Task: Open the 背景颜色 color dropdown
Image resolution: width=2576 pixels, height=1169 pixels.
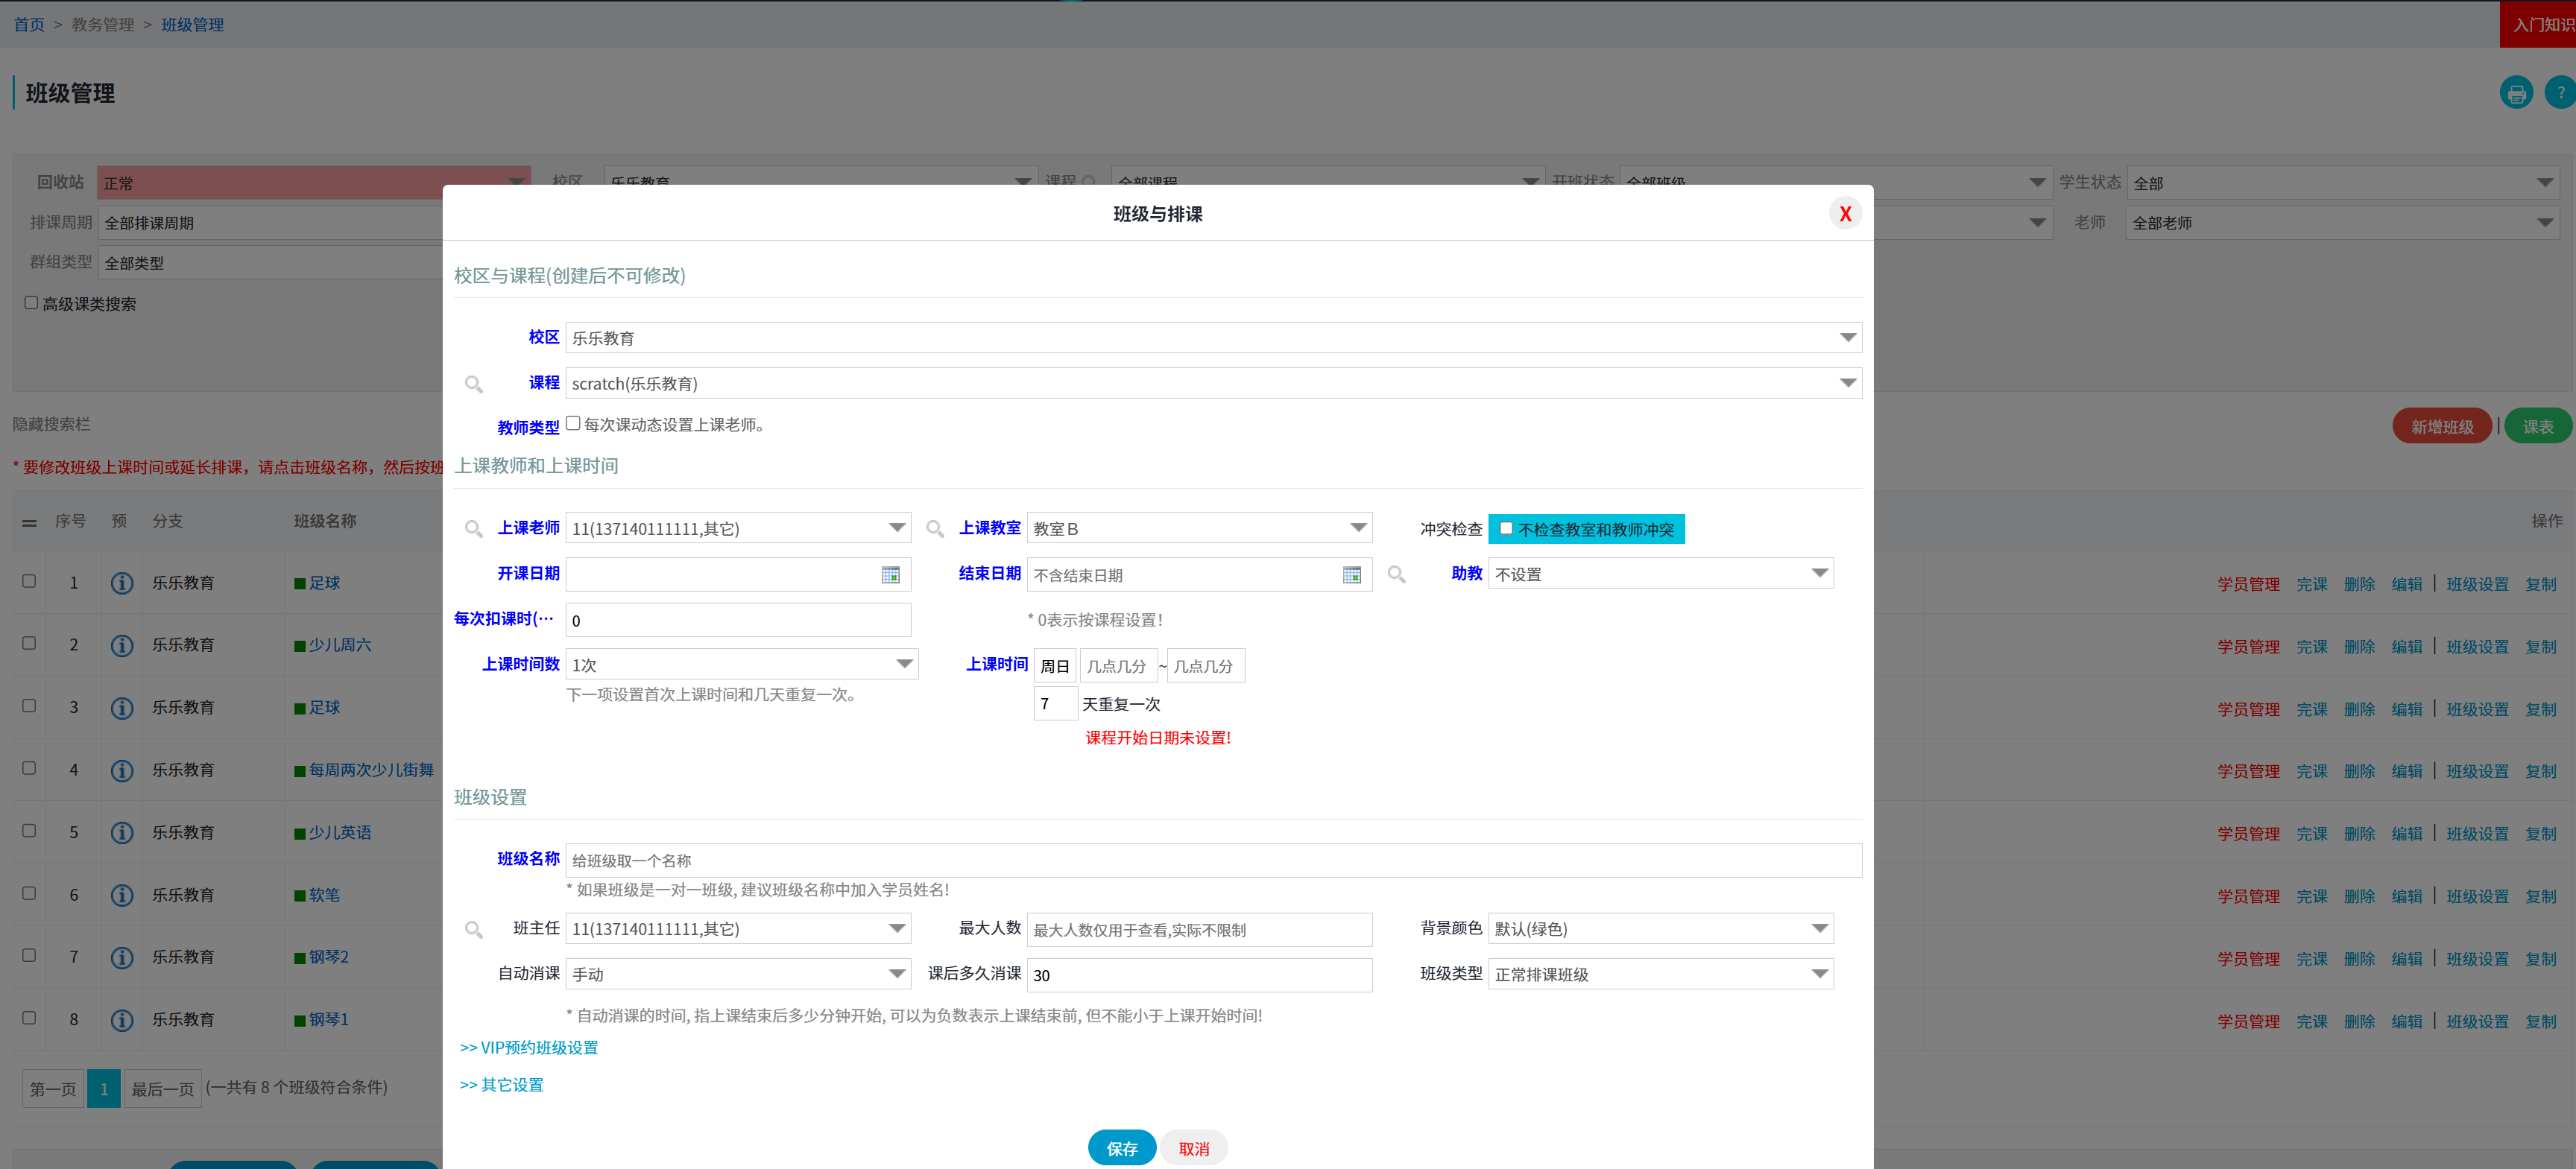Action: point(1660,929)
